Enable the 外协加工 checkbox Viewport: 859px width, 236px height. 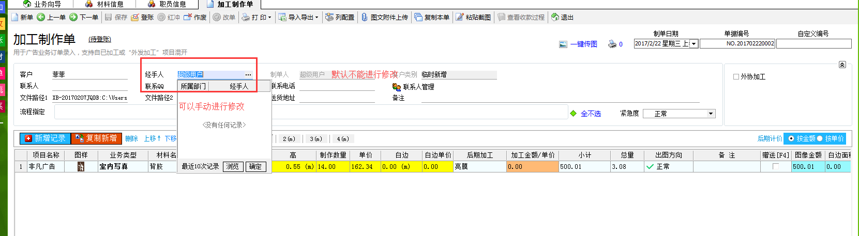pyautogui.click(x=736, y=77)
